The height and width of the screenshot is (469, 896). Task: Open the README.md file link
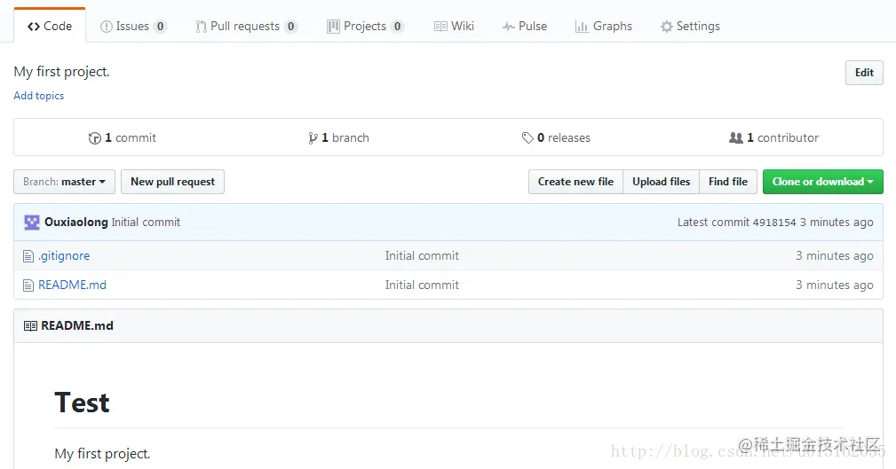coord(72,285)
